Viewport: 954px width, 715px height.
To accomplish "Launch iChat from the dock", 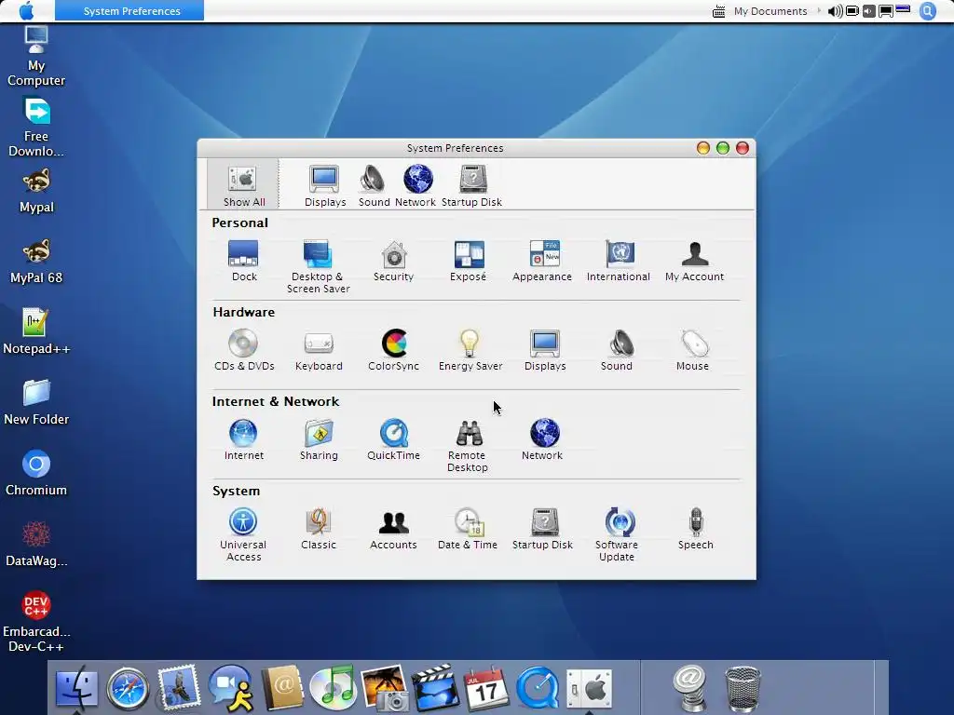I will tap(231, 688).
